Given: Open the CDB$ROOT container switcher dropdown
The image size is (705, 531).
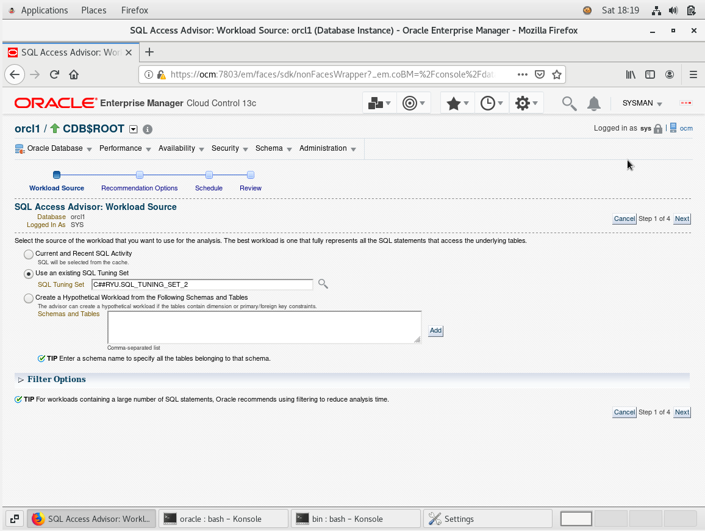Looking at the screenshot, I should pyautogui.click(x=133, y=129).
